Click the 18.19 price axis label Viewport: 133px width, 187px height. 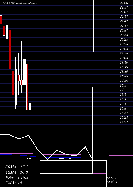[x=124, y=72]
